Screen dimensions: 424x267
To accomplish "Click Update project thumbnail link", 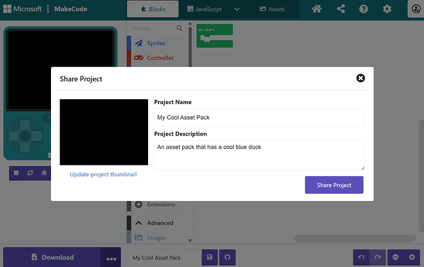I will (x=103, y=175).
